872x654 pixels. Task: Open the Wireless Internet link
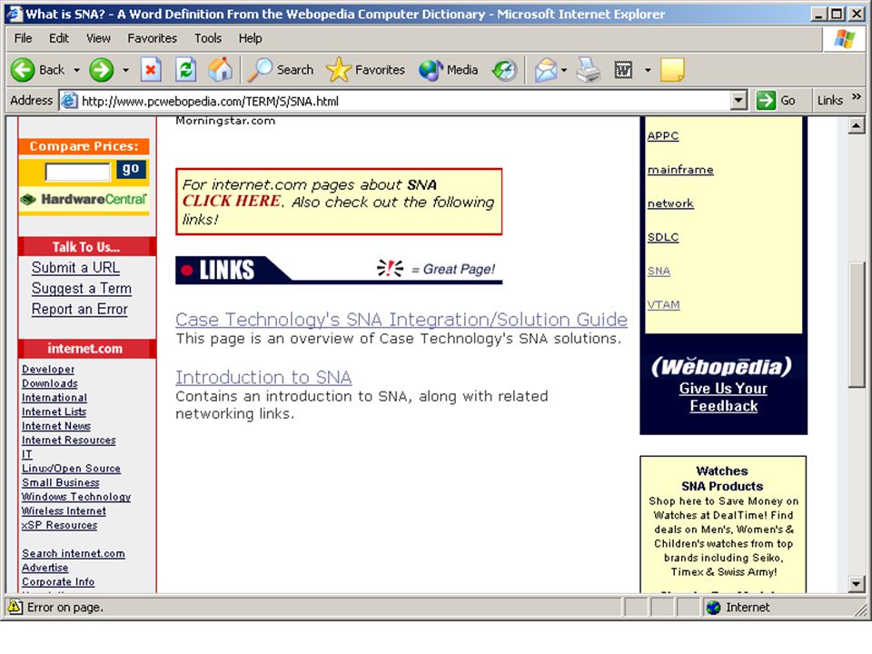(64, 511)
